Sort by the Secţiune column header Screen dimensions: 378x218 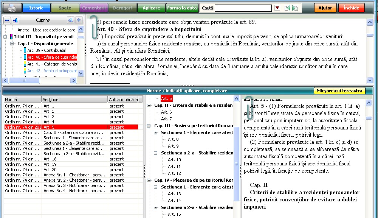(74, 100)
